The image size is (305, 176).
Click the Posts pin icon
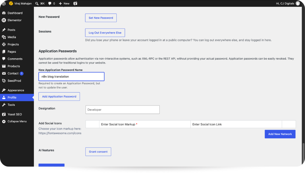pyautogui.click(x=4, y=30)
